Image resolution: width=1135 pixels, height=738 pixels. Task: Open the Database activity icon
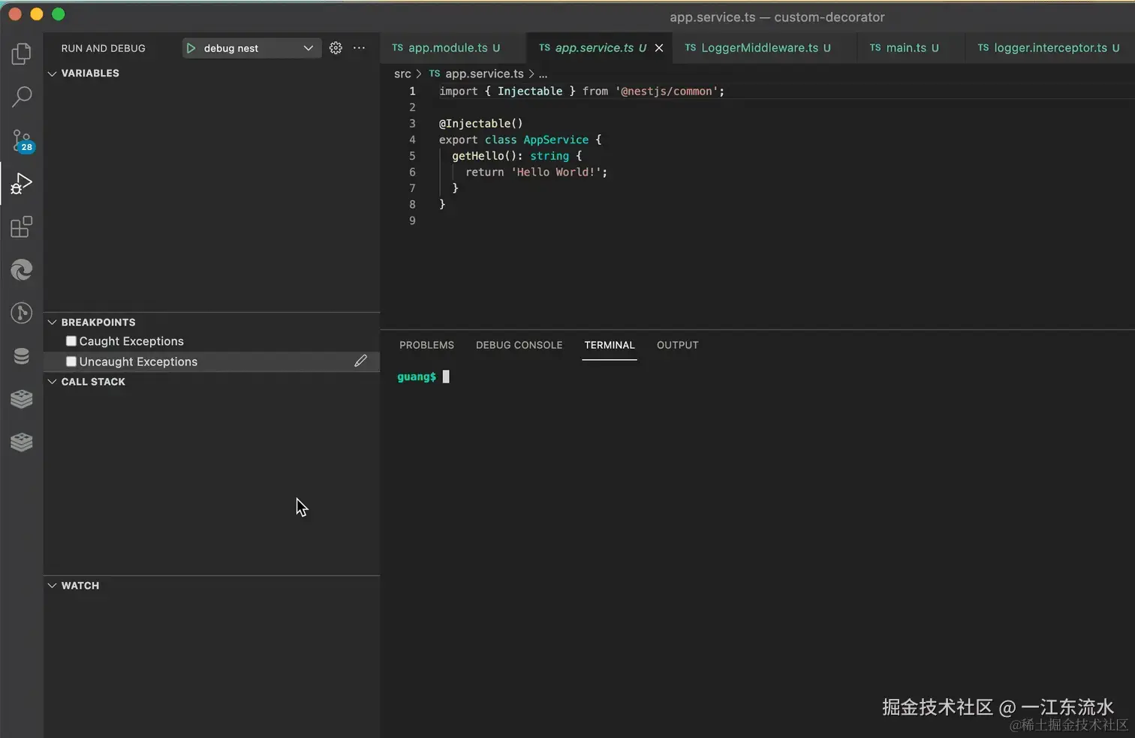click(x=22, y=355)
